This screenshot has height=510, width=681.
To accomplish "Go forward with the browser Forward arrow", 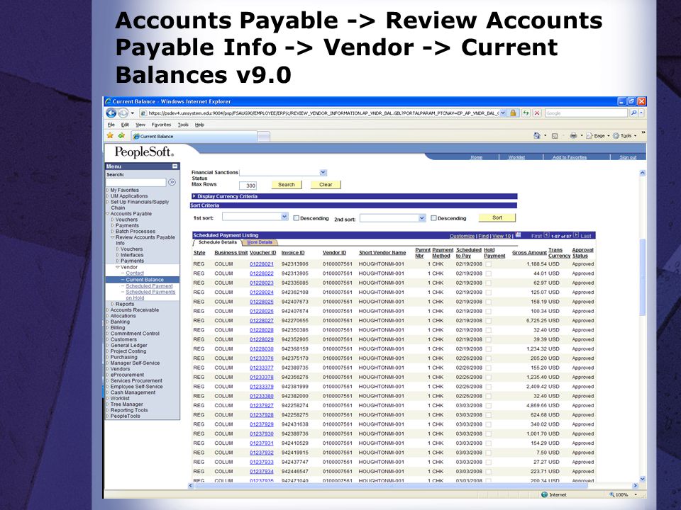I will [x=123, y=113].
